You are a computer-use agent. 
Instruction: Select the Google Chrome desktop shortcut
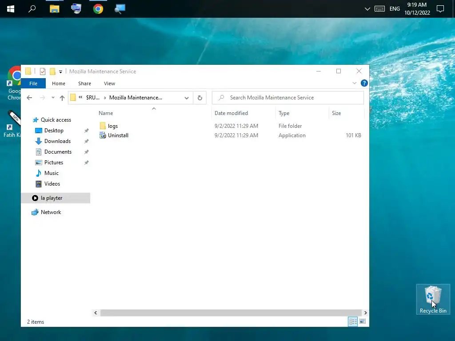coord(14,83)
